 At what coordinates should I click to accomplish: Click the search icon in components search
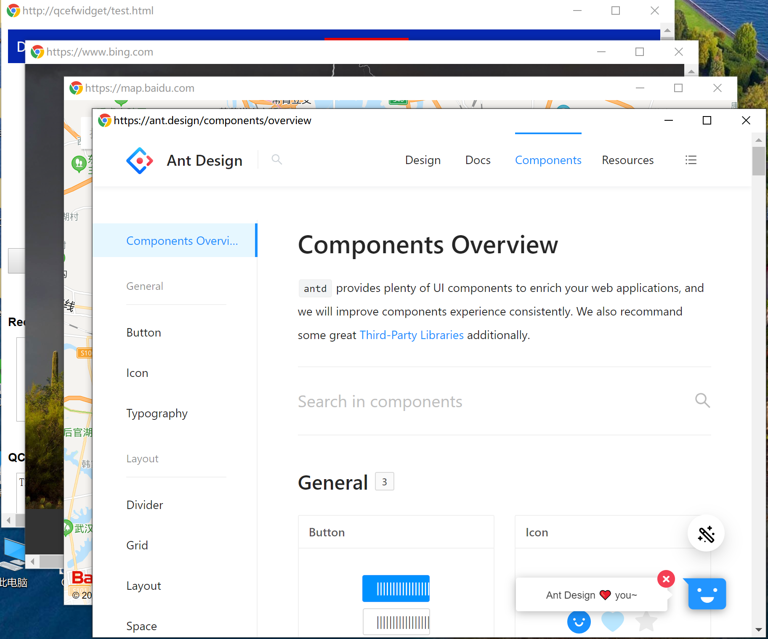click(x=702, y=401)
